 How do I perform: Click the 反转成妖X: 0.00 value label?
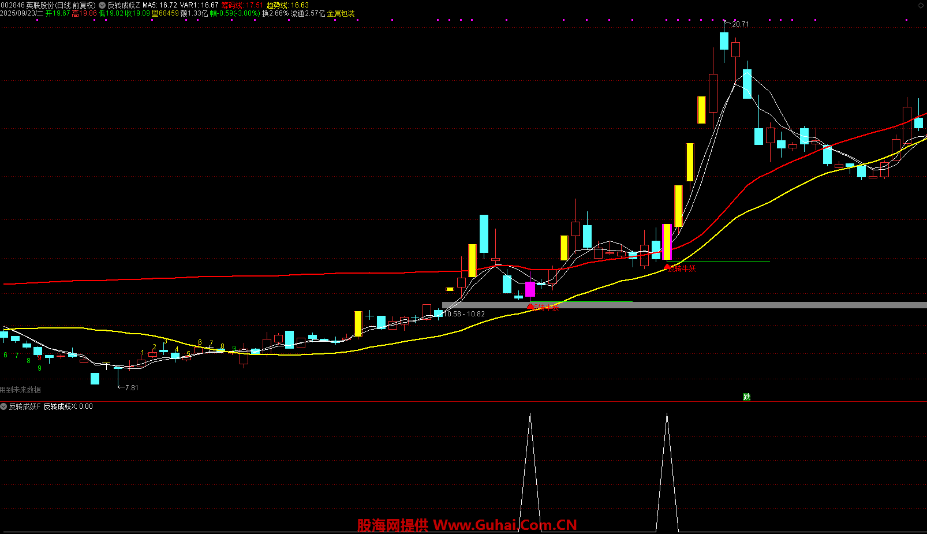coord(68,406)
